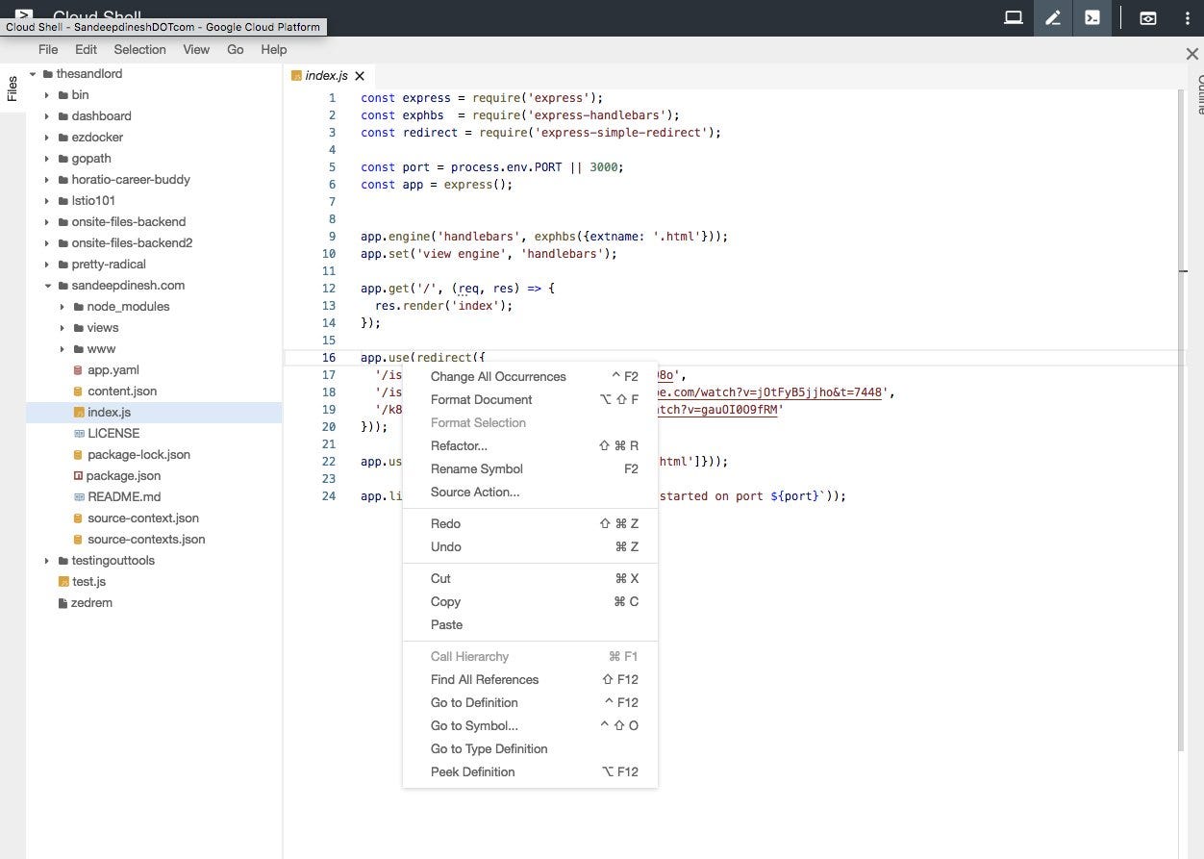Close the index.js tab
The width and height of the screenshot is (1204, 859).
(360, 76)
